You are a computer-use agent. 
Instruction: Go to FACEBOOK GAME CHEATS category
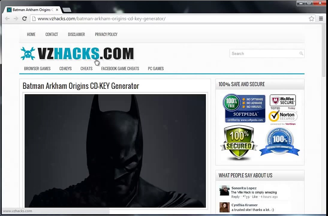click(120, 69)
